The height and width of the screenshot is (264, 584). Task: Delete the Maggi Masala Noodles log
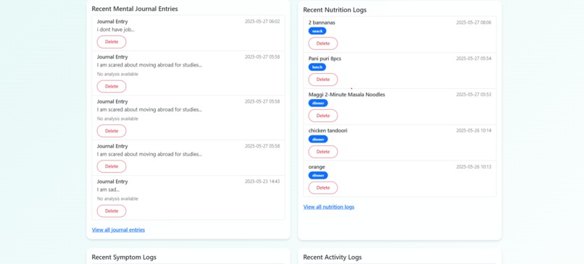(x=323, y=116)
